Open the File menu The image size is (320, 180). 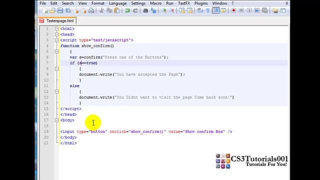pyautogui.click(x=42, y=3)
